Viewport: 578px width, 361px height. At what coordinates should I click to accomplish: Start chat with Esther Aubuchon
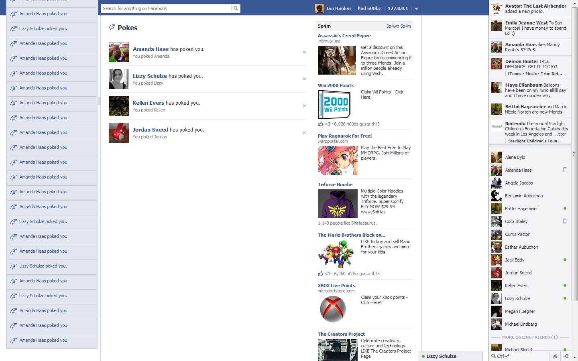coord(530,247)
